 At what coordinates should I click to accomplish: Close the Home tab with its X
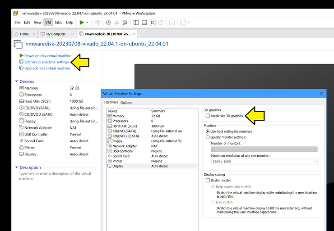33,34
